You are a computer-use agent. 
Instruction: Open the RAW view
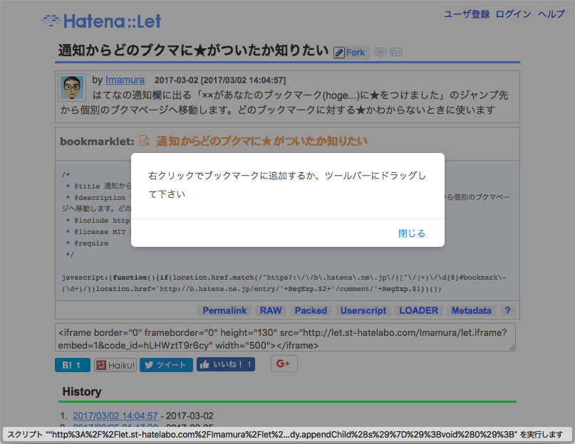(x=271, y=311)
